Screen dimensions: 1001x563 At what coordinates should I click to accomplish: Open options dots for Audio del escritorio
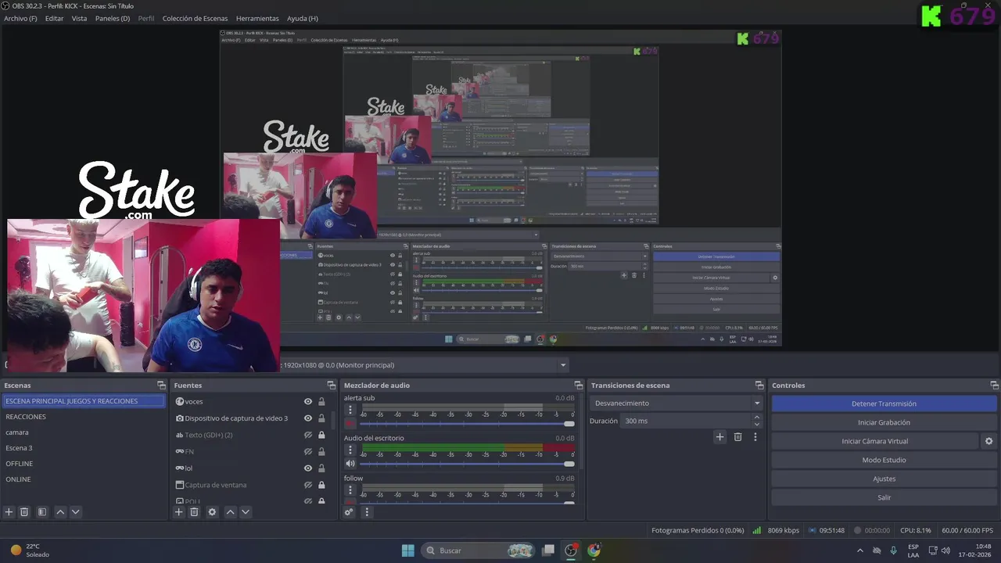coord(350,450)
